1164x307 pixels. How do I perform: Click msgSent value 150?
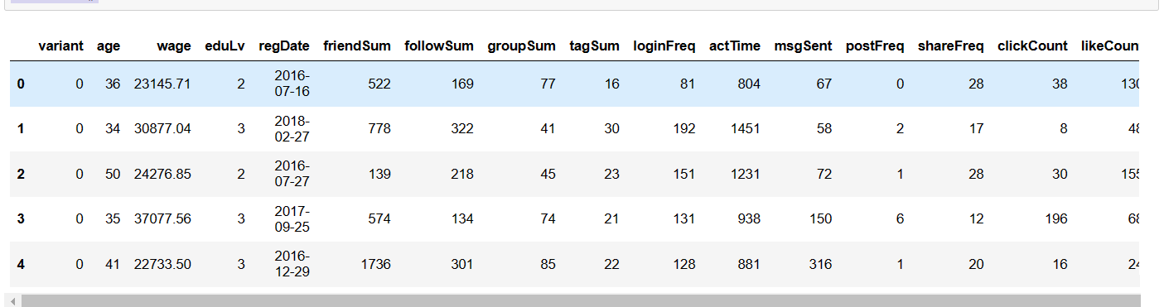820,219
